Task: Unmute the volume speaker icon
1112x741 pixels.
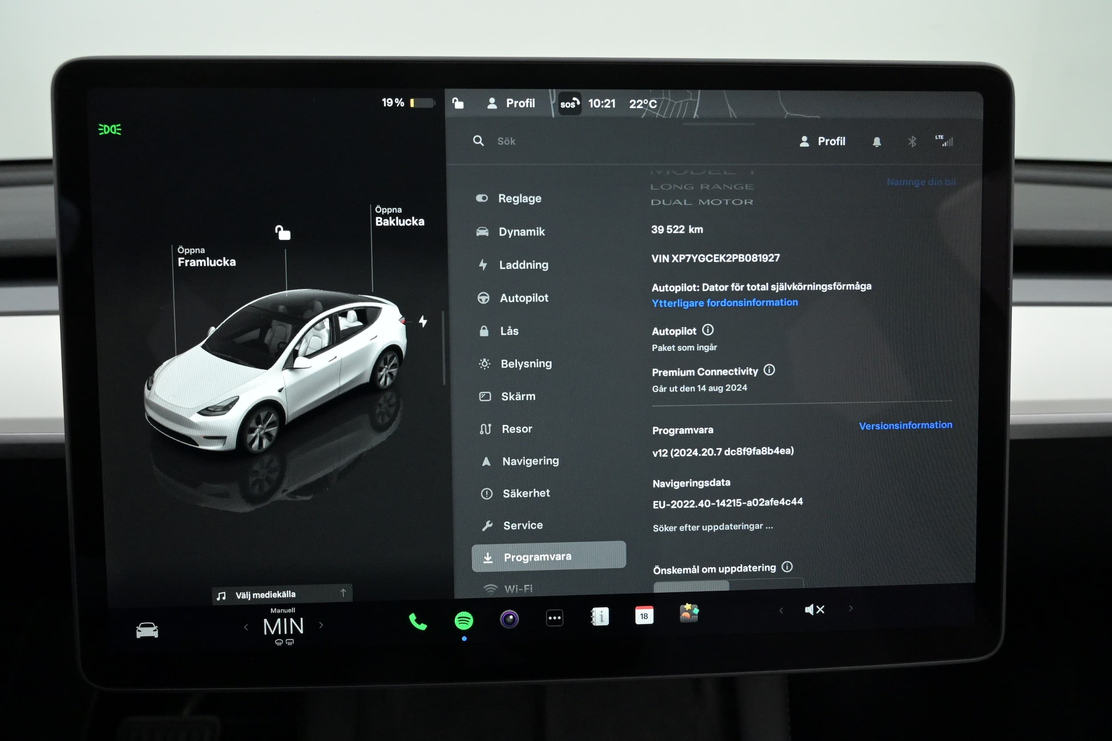Action: tap(814, 609)
